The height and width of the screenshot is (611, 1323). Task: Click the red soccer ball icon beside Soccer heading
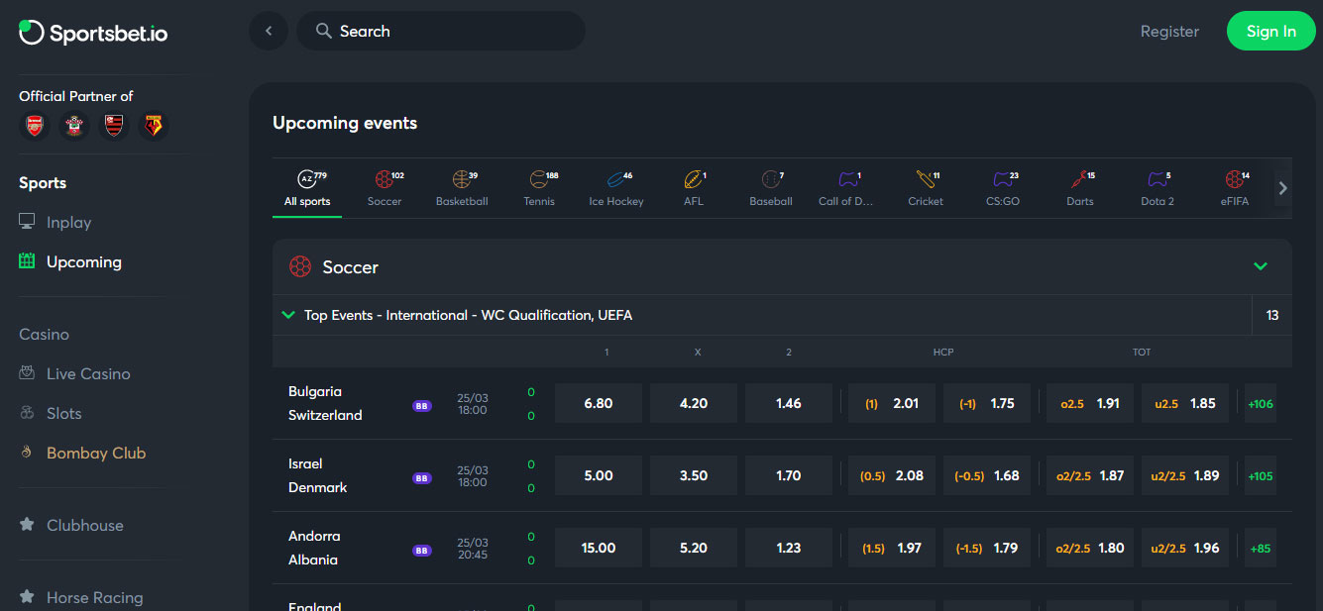point(300,266)
